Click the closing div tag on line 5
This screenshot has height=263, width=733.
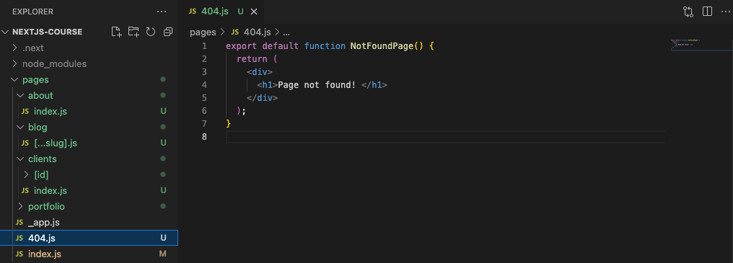[x=263, y=98]
